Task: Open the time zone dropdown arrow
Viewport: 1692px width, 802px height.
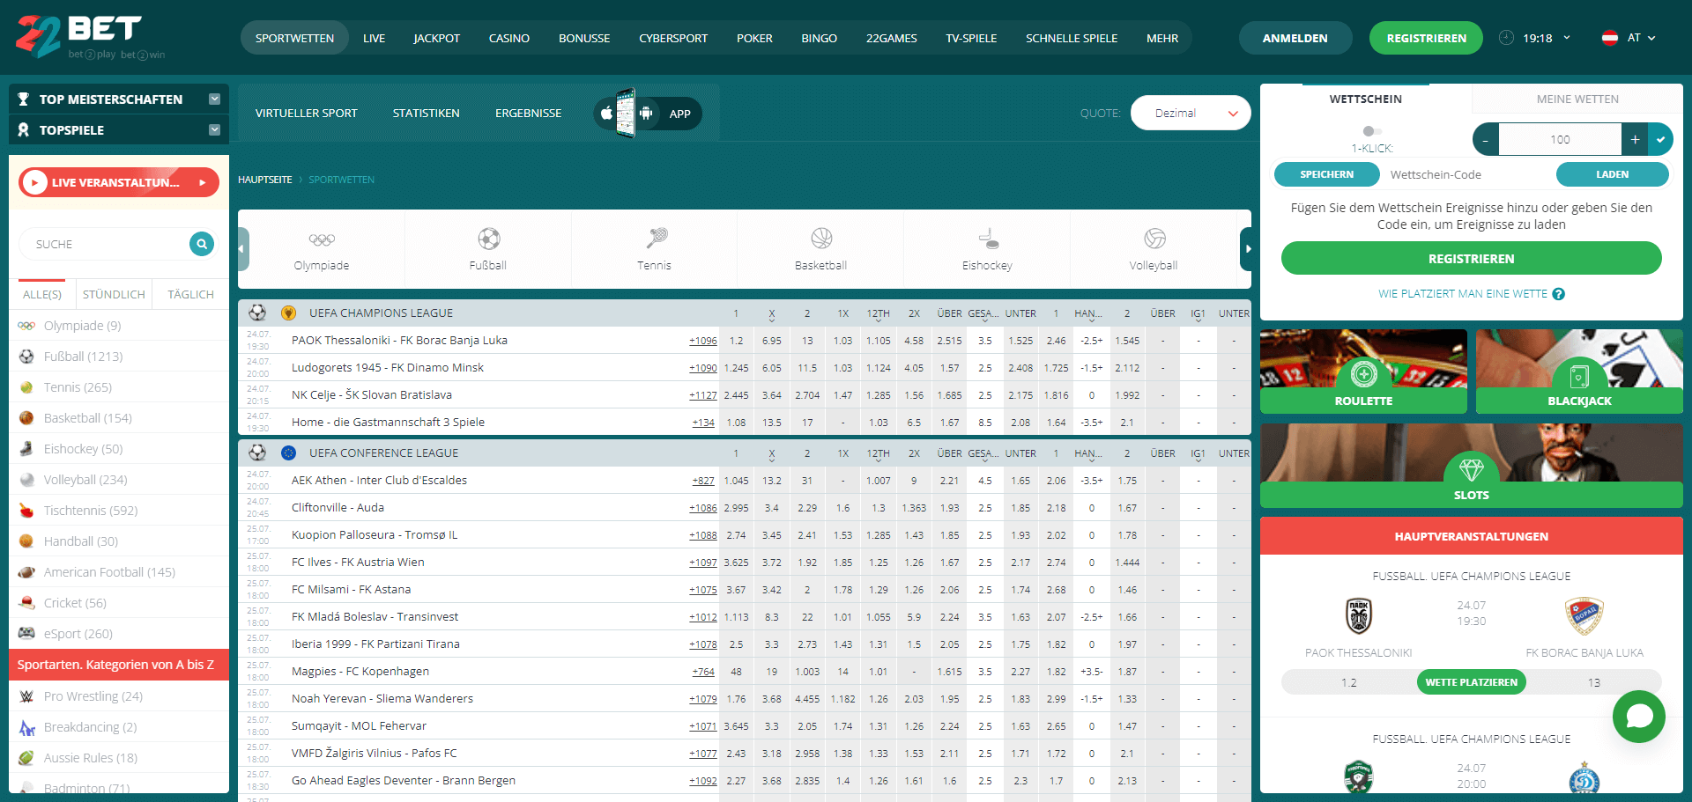Action: coord(1567,38)
